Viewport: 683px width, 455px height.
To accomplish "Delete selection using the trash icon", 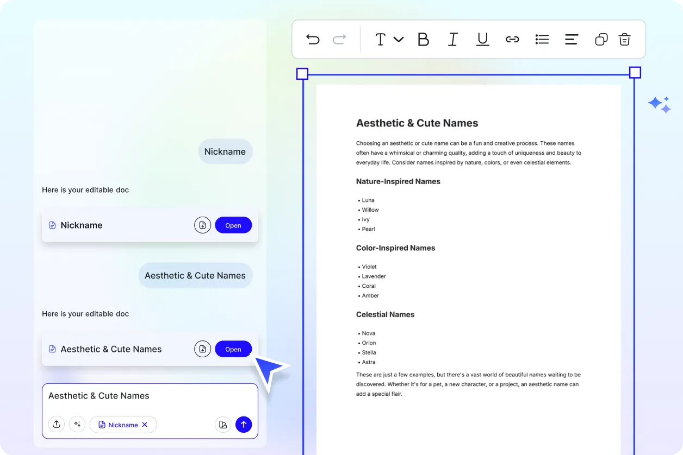I will click(x=625, y=39).
